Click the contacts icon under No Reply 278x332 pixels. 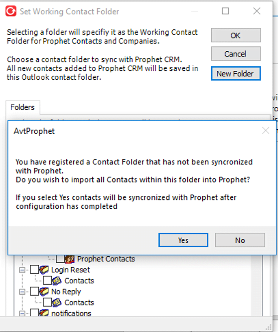pyautogui.click(x=57, y=303)
